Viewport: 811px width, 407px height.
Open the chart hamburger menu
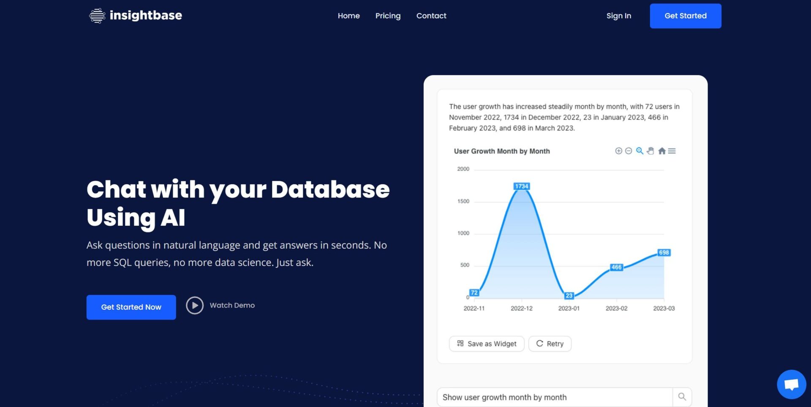(x=672, y=151)
